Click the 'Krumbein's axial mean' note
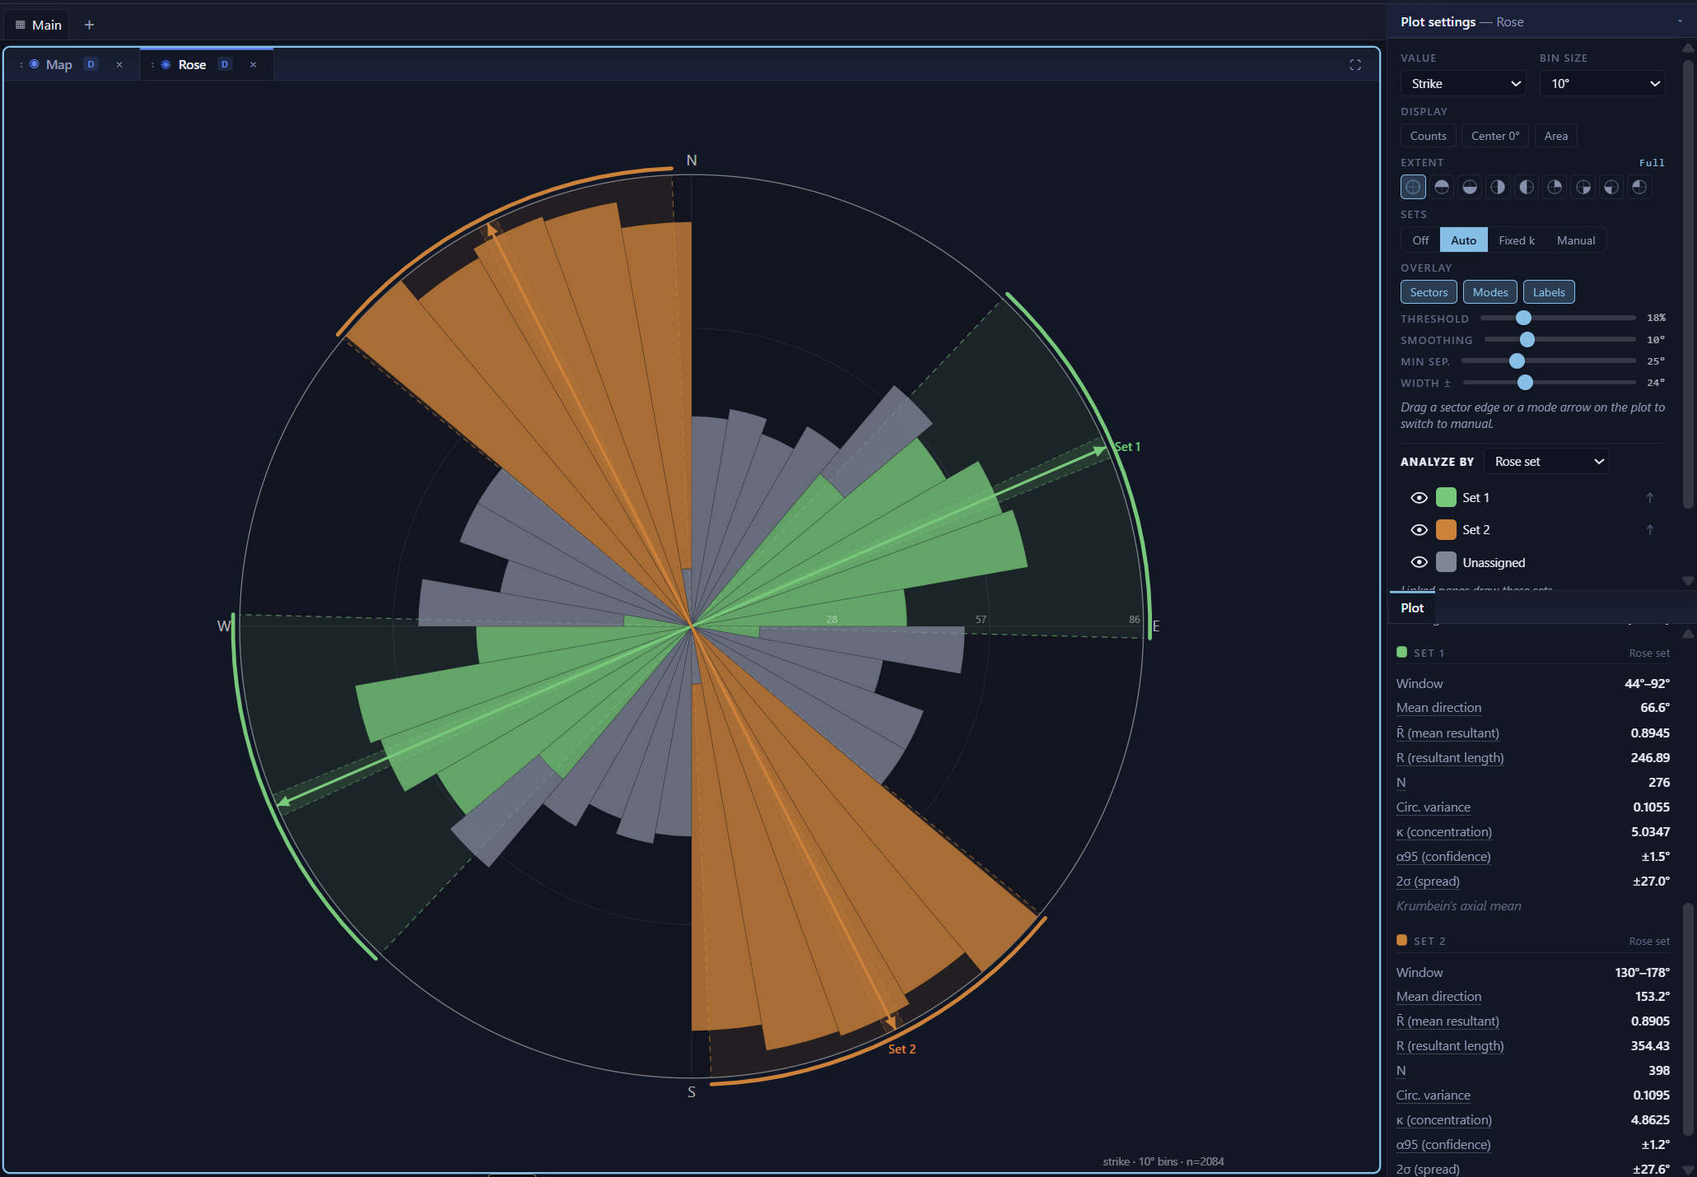 1458,905
